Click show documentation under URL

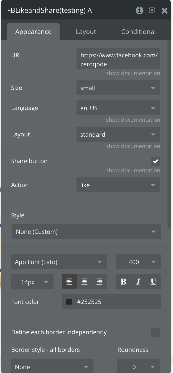(133, 73)
